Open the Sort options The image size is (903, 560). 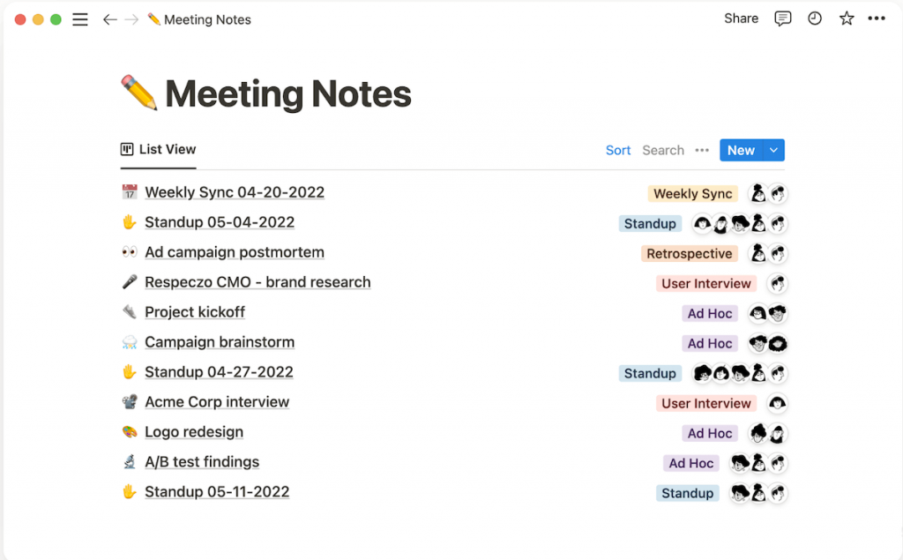tap(618, 150)
